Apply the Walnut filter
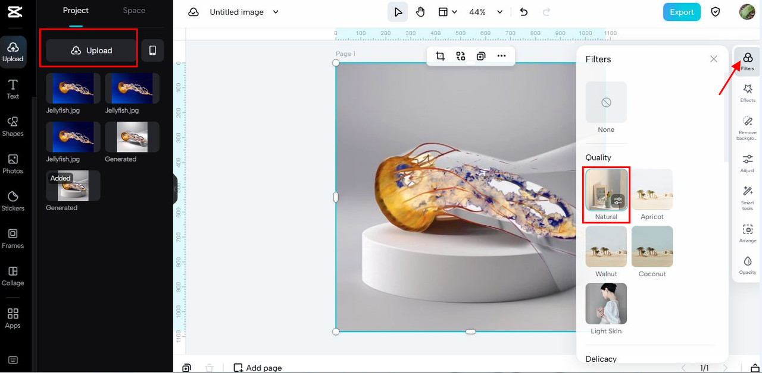 [606, 246]
